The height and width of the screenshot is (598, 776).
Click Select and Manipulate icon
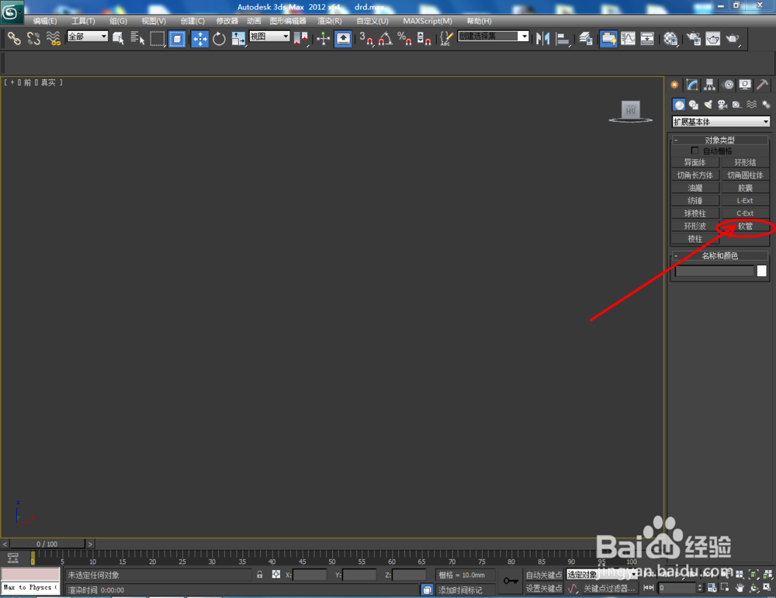click(x=323, y=39)
